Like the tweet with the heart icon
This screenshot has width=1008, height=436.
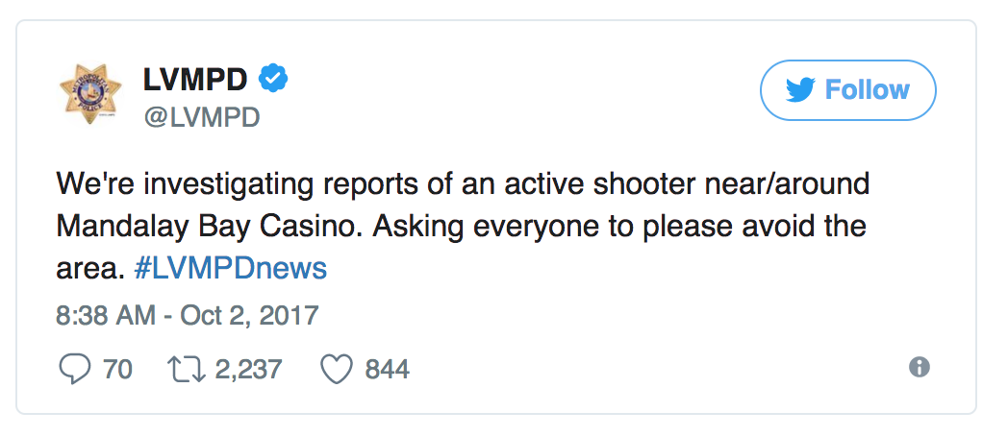[x=336, y=369]
